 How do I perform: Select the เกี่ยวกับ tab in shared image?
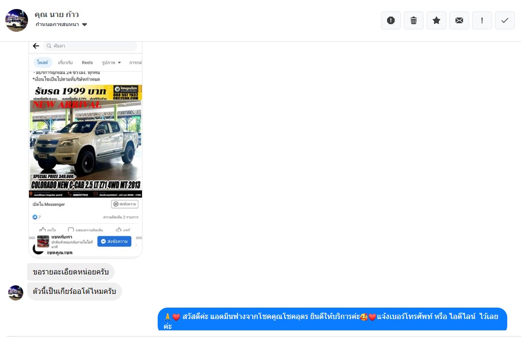[66, 63]
